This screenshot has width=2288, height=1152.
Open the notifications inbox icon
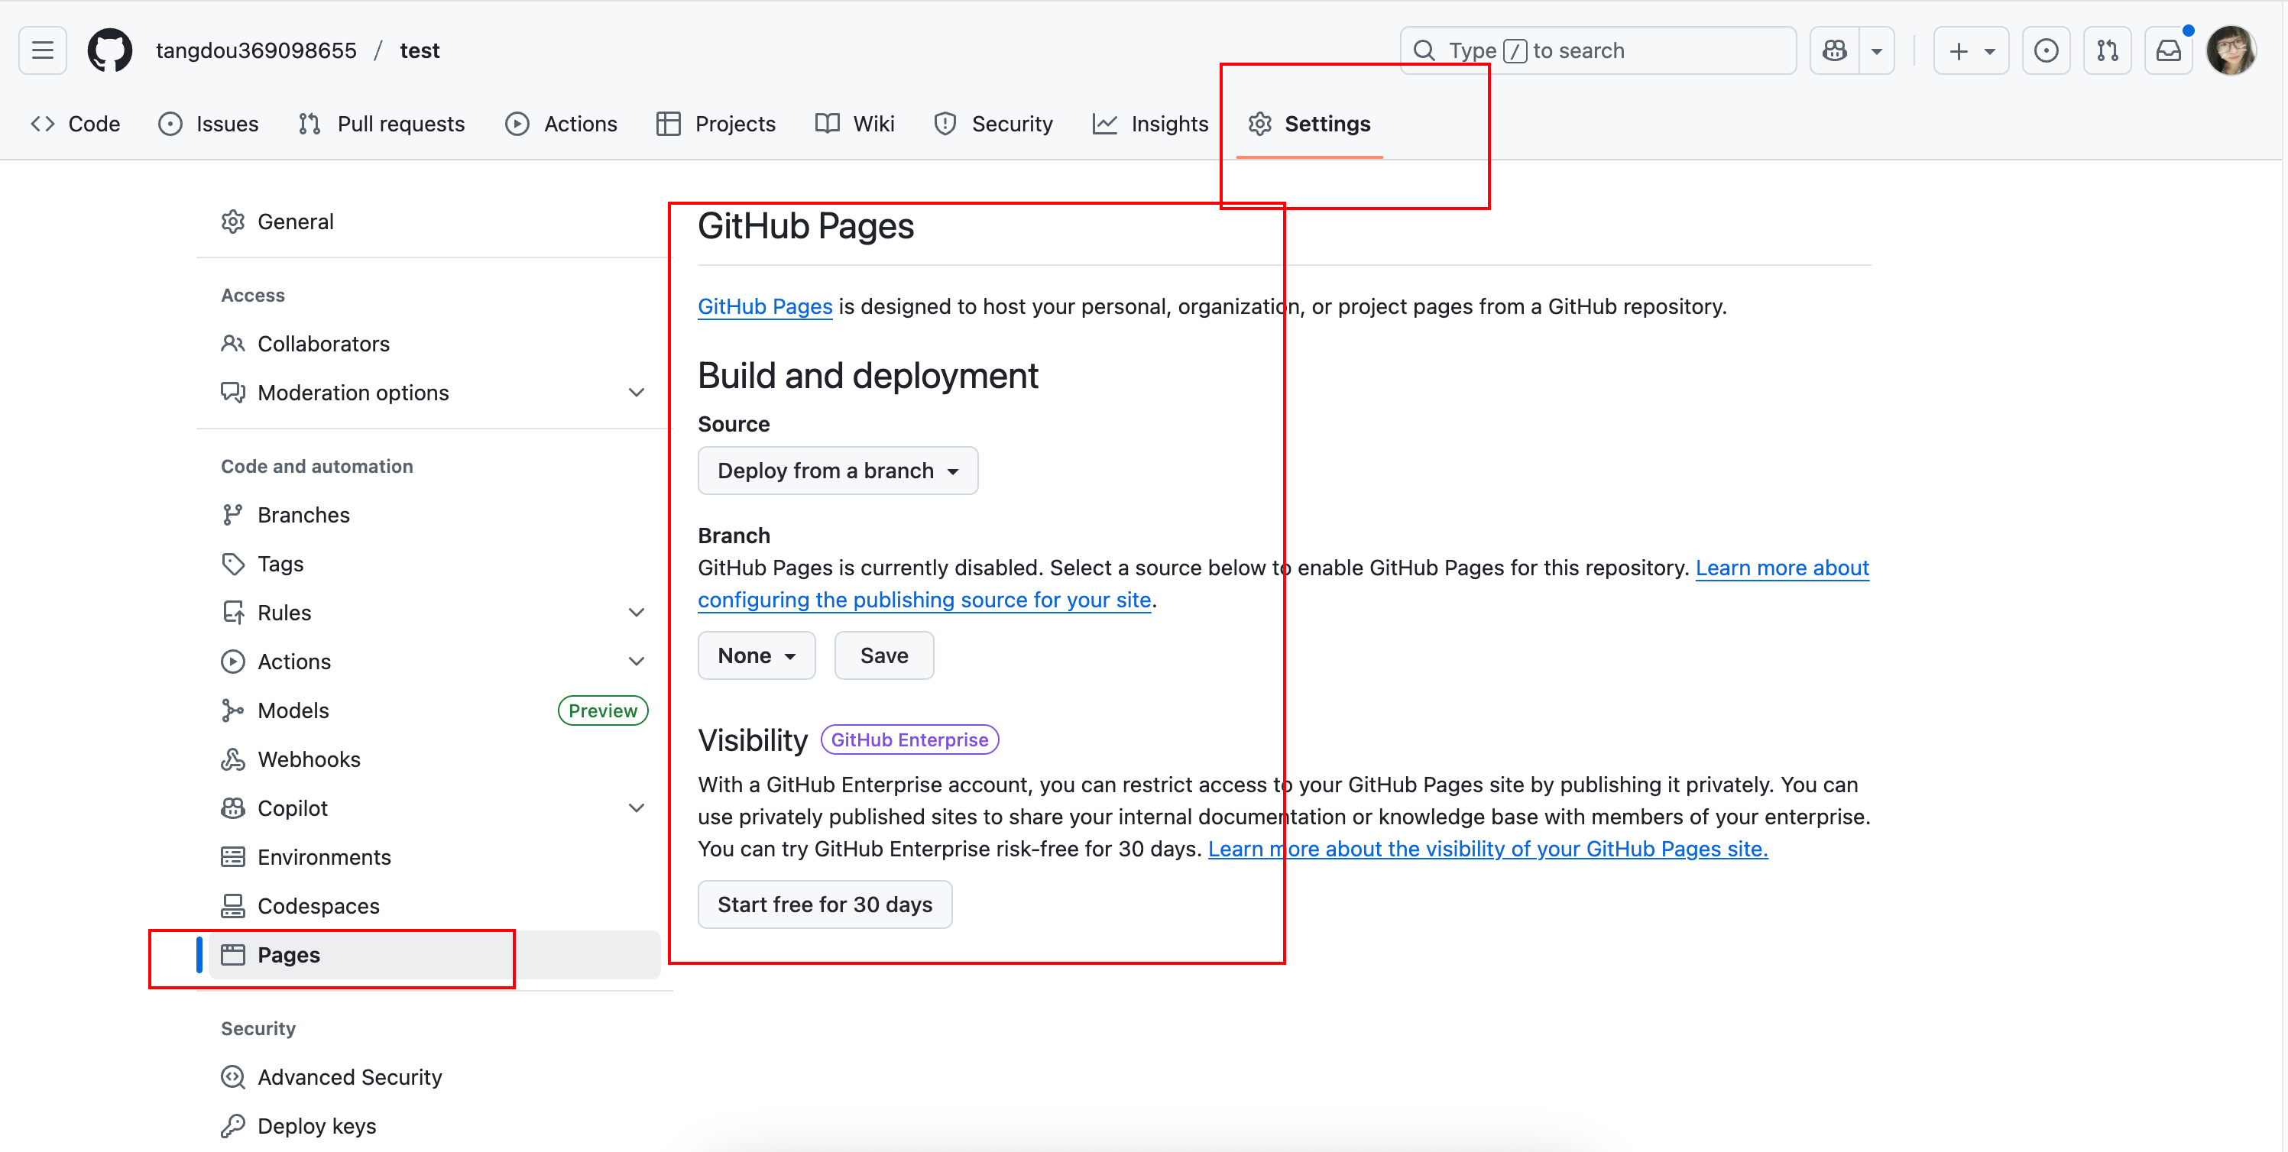pos(2168,50)
